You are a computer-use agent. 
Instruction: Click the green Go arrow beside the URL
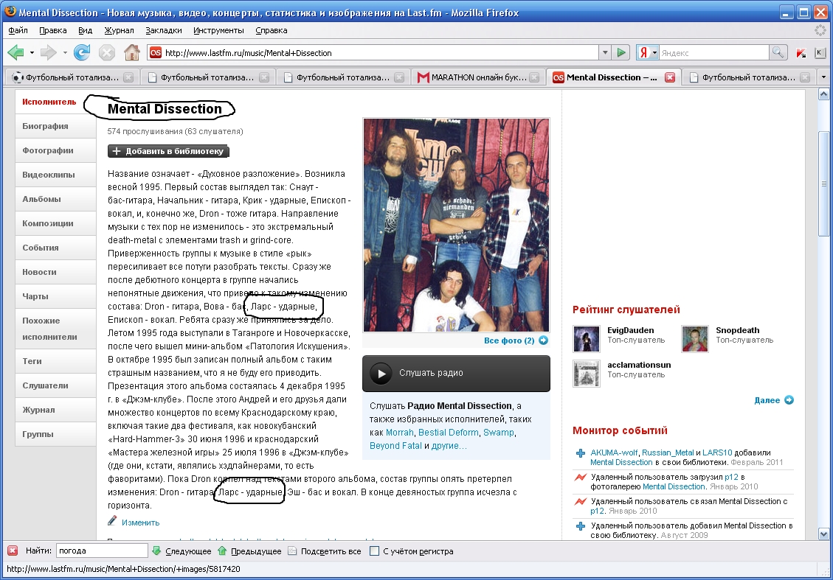tap(621, 52)
